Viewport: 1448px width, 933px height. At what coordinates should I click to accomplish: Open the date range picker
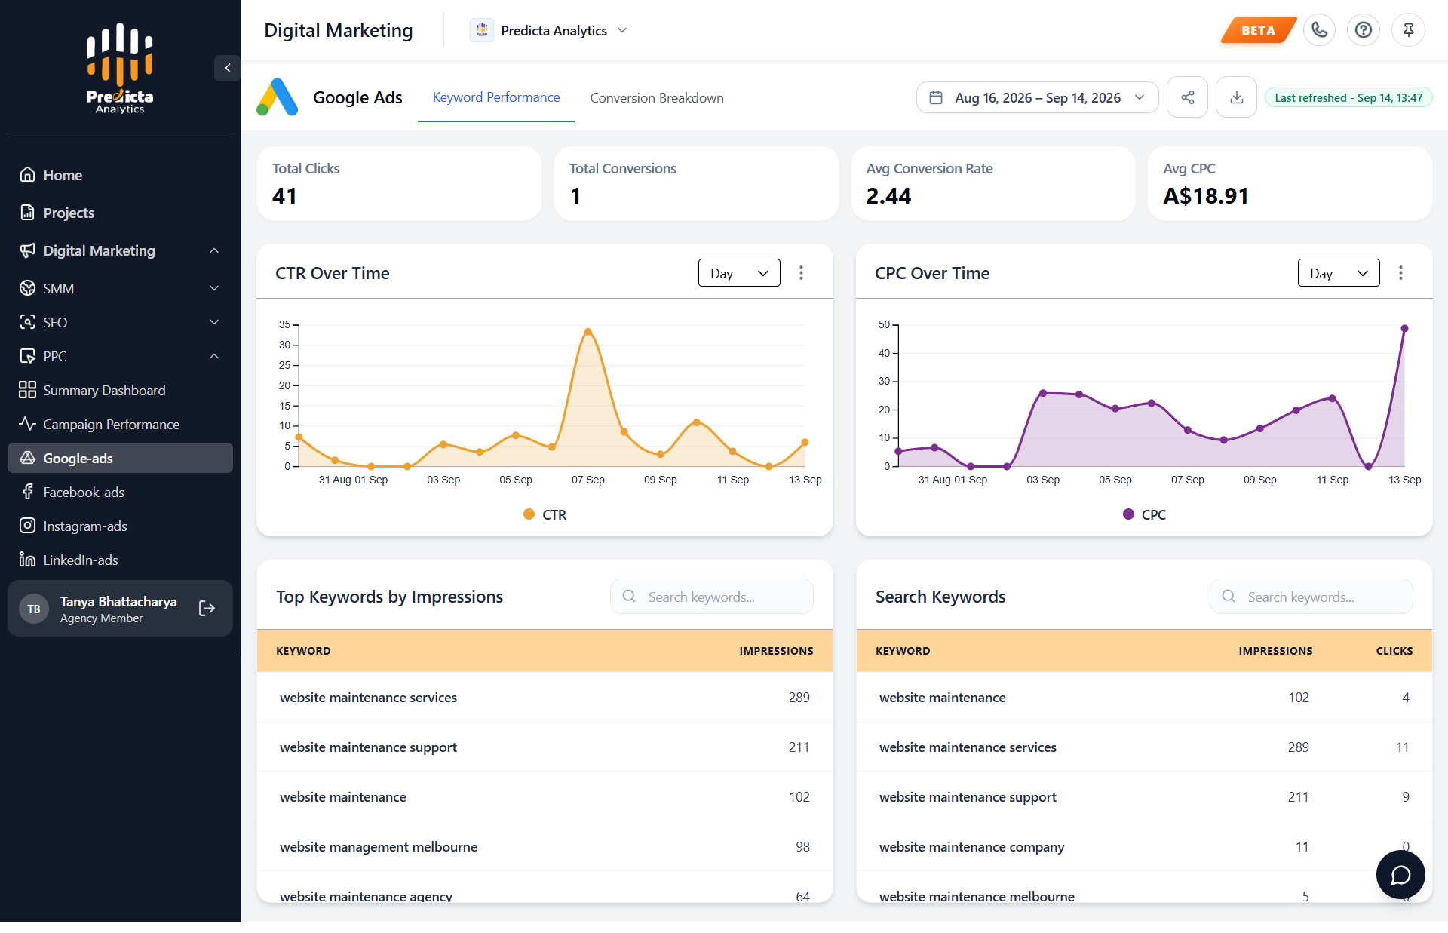coord(1037,97)
